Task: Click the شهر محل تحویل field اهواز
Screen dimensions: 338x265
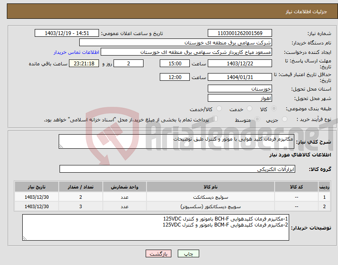Action: click(x=240, y=98)
